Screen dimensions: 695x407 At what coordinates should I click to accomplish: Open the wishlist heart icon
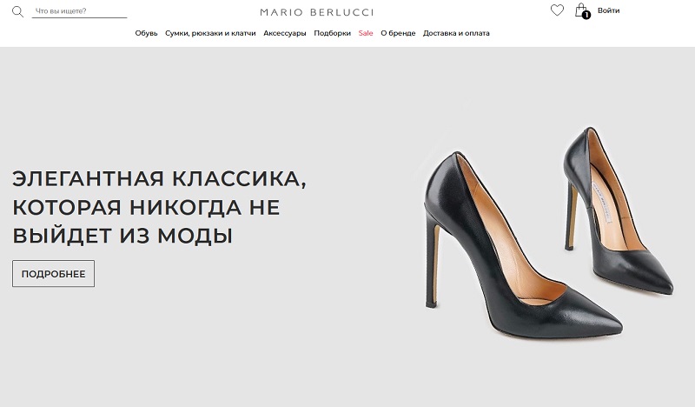pyautogui.click(x=557, y=10)
